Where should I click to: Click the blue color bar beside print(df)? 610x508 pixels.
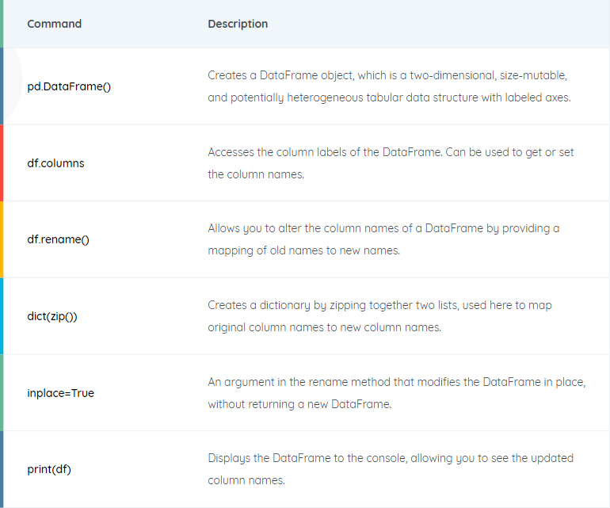click(x=2, y=469)
